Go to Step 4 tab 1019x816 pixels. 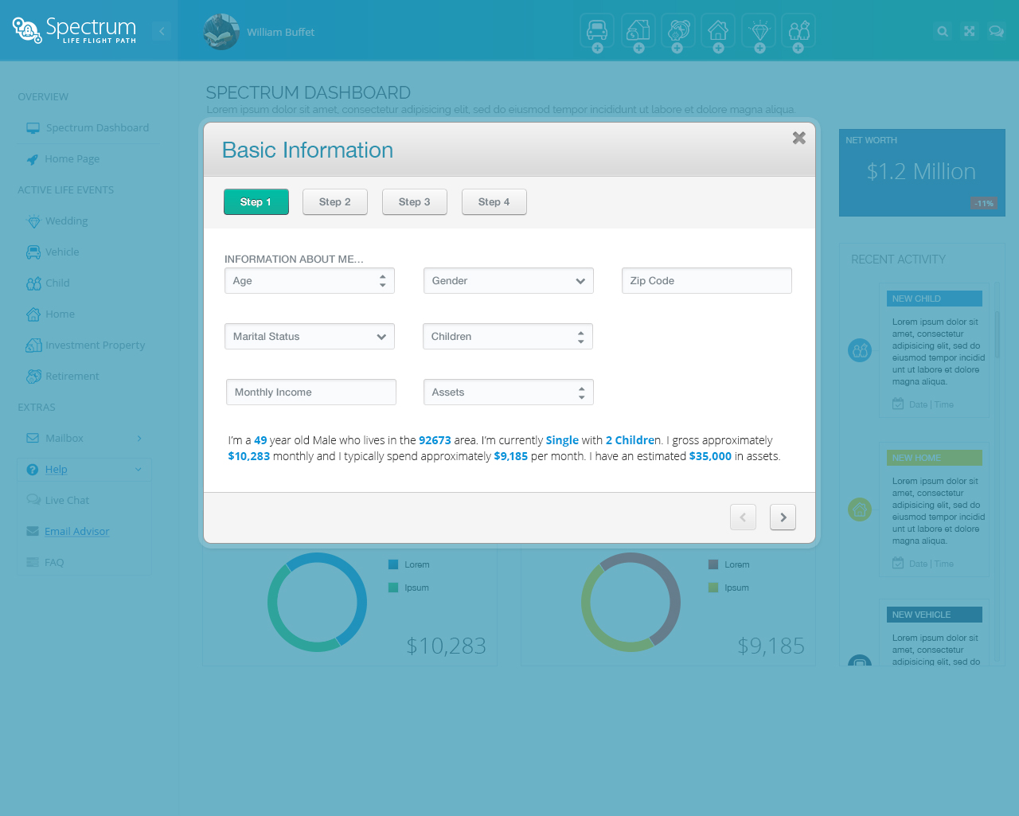click(494, 202)
